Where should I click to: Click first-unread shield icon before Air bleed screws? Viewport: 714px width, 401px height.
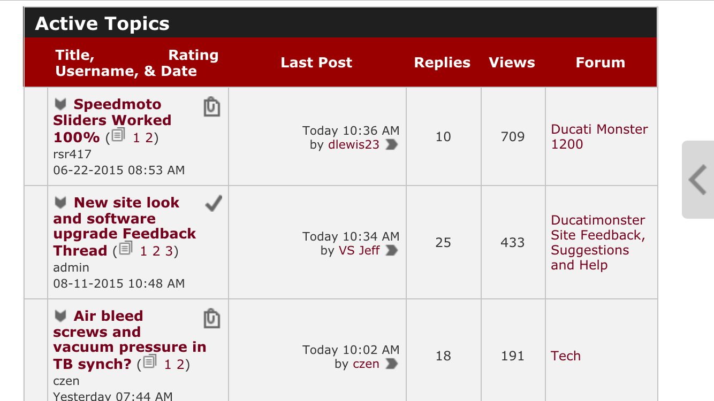61,315
